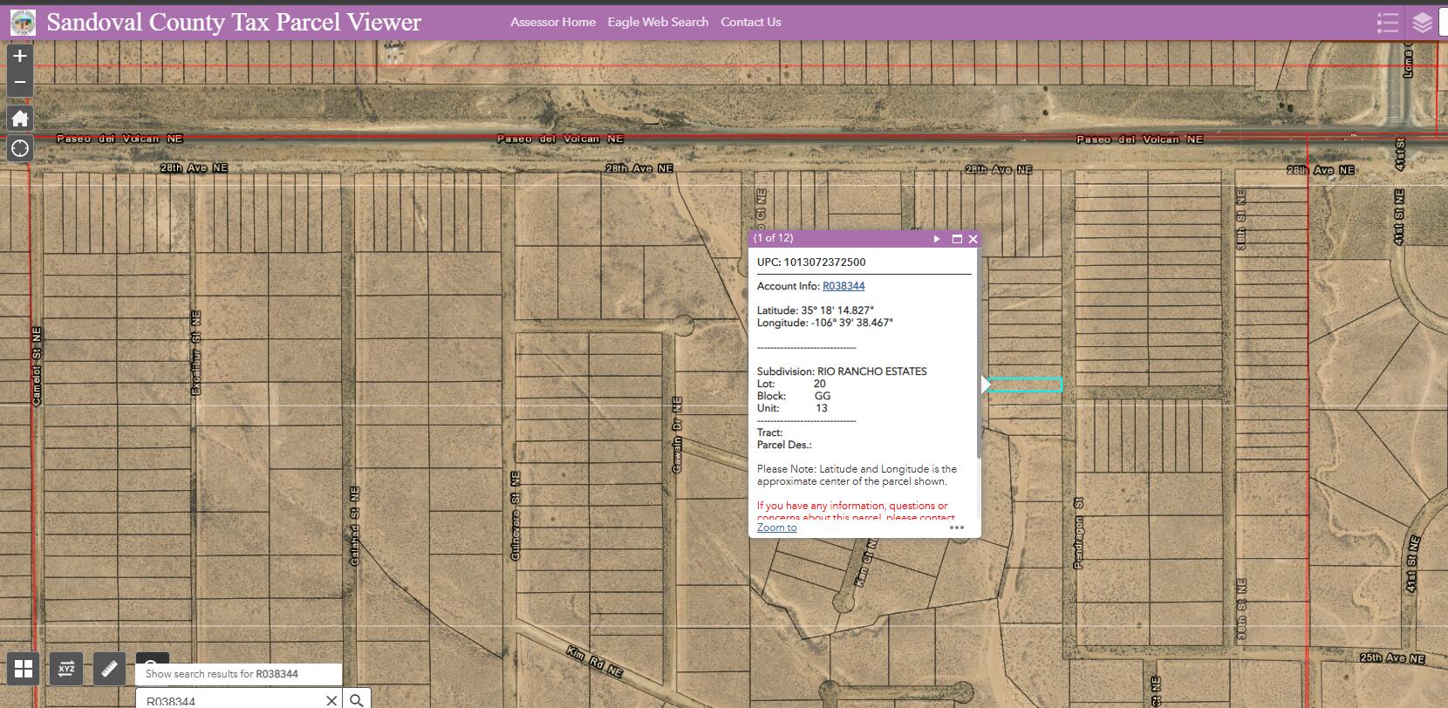
Task: Open the popup's more actions menu
Action: (x=957, y=528)
